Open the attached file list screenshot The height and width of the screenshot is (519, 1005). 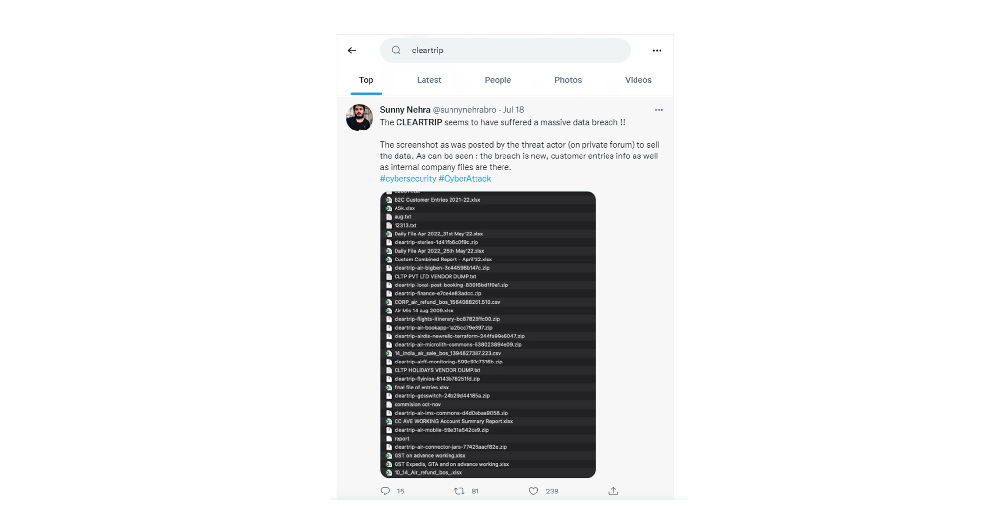coord(488,335)
